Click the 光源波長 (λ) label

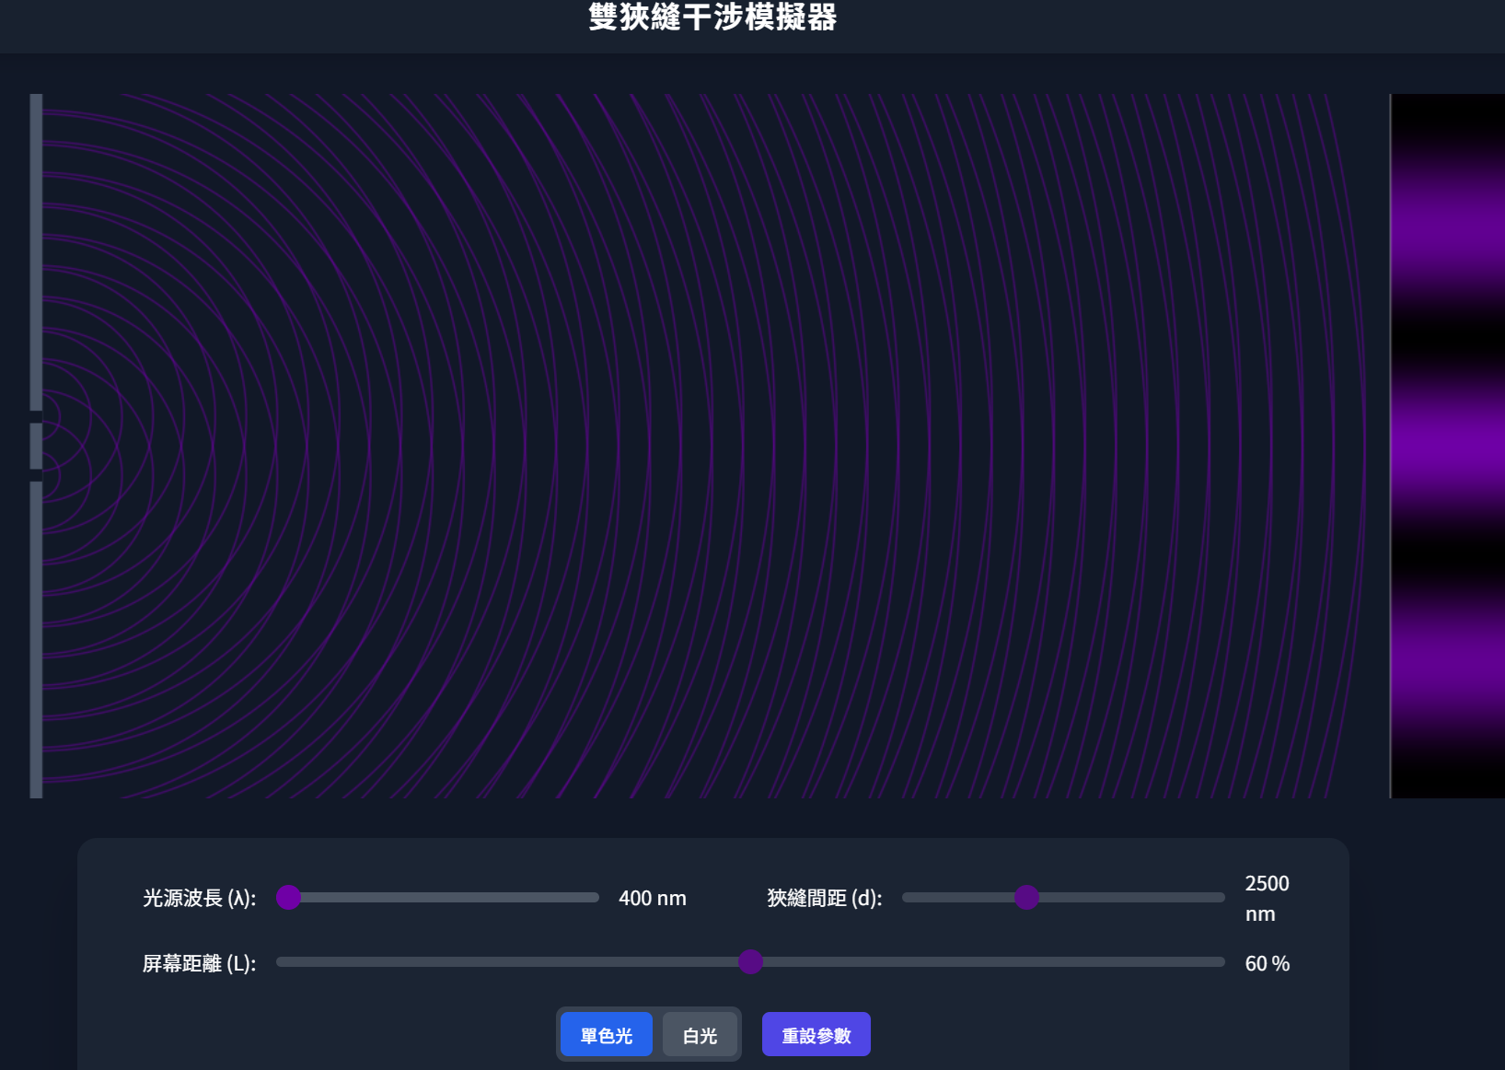pos(199,898)
